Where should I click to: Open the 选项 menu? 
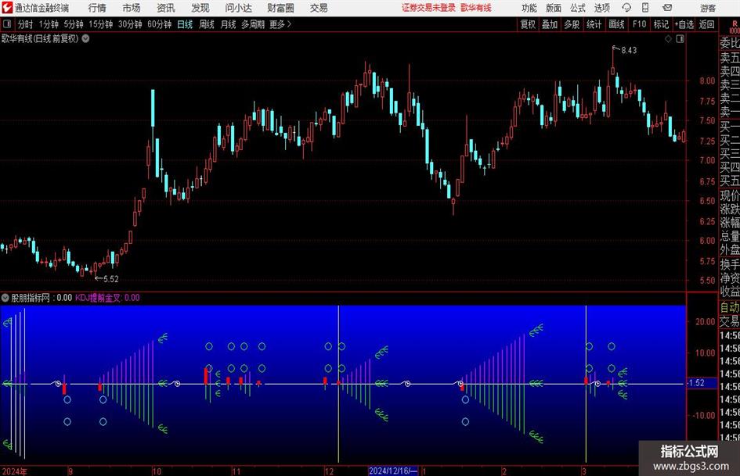[x=602, y=8]
